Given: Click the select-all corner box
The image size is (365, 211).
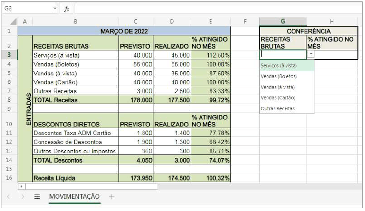Looking at the screenshot, I should coord(13,21).
